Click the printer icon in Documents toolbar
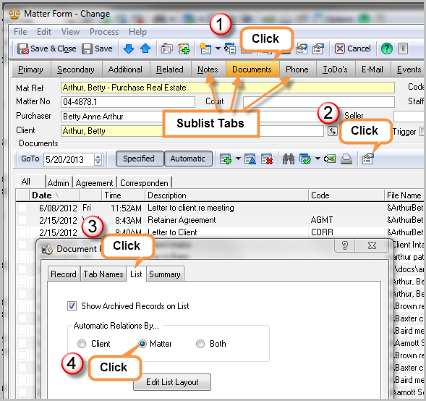The width and height of the screenshot is (426, 401). [x=346, y=159]
